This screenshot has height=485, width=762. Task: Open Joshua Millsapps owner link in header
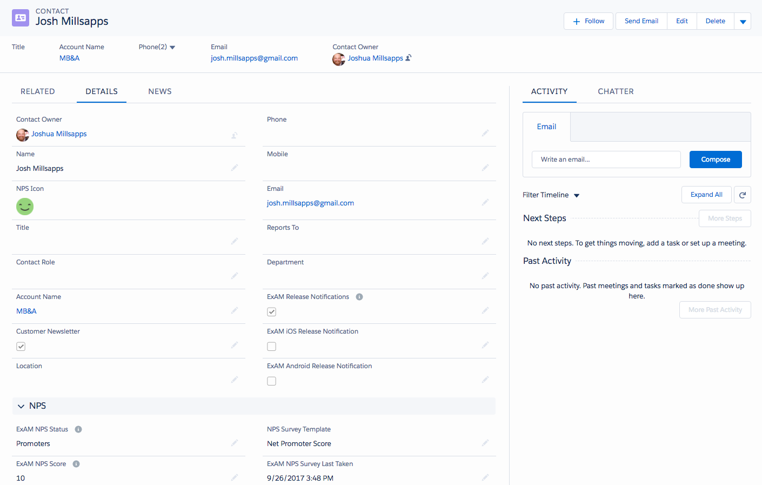click(x=375, y=58)
